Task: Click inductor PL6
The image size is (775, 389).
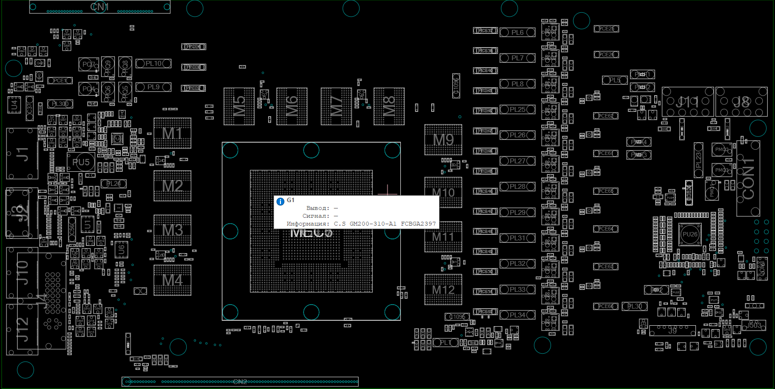Action: [x=518, y=32]
